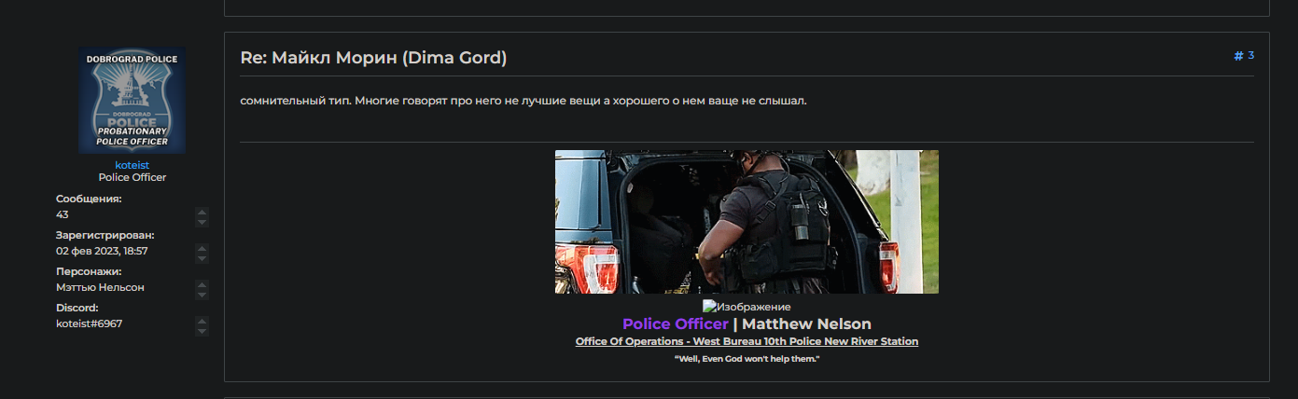Click the purple Police Officer signature text

675,323
